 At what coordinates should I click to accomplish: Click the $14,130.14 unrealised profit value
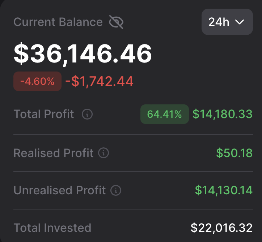click(x=224, y=190)
